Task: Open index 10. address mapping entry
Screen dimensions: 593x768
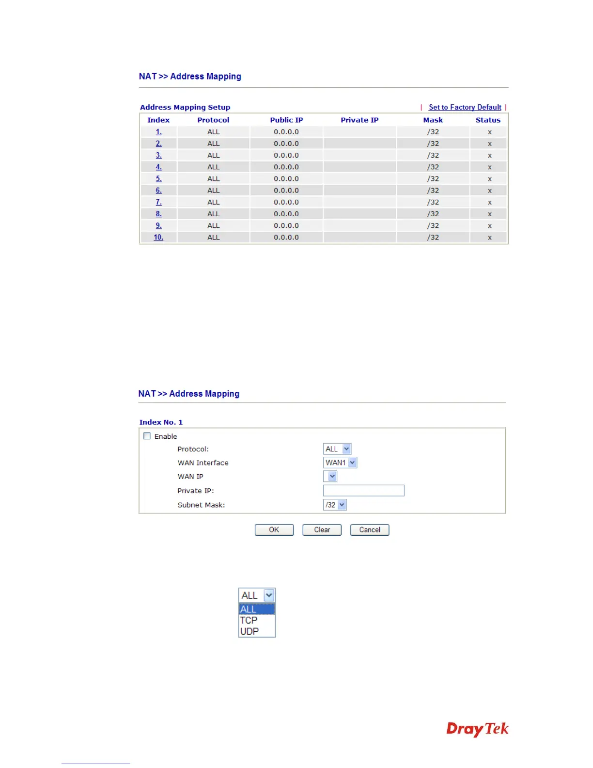Action: [158, 237]
